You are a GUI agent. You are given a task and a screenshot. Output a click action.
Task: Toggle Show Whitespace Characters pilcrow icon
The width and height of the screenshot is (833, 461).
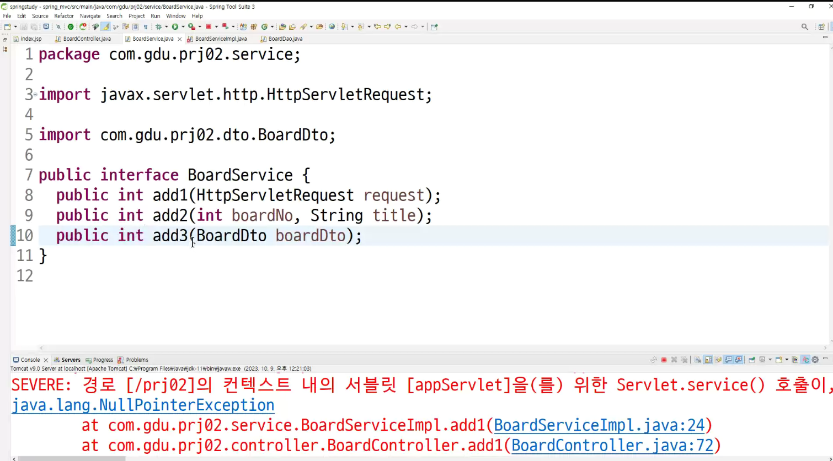(x=145, y=26)
